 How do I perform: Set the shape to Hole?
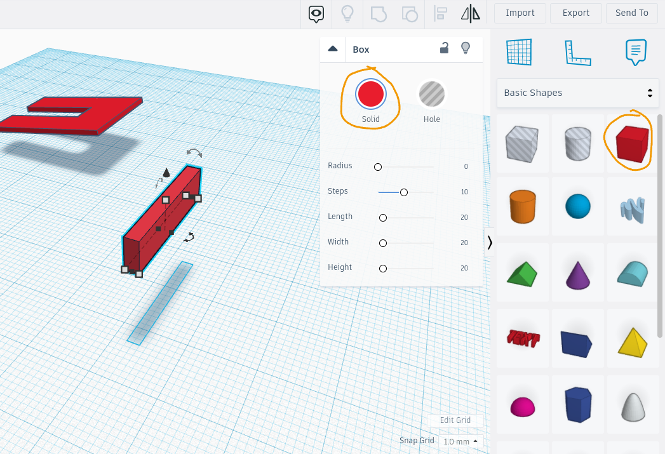click(x=432, y=94)
